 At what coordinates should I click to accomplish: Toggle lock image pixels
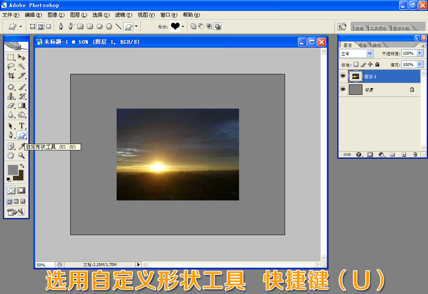(363, 64)
